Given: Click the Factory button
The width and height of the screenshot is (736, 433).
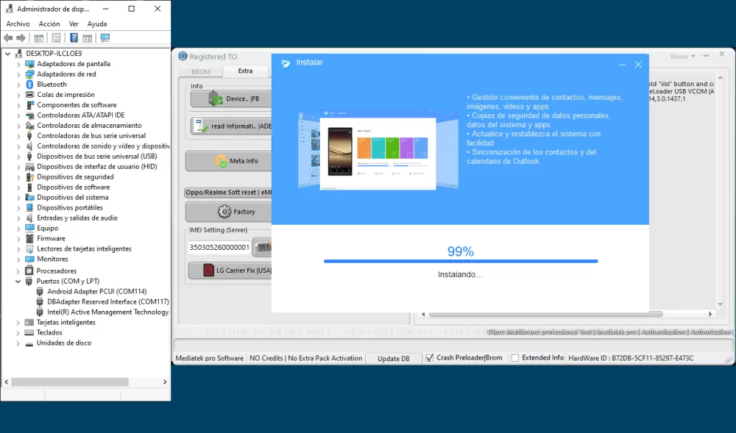Looking at the screenshot, I should [x=229, y=212].
